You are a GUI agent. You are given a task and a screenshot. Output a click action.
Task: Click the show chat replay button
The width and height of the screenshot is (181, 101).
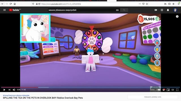153,97
